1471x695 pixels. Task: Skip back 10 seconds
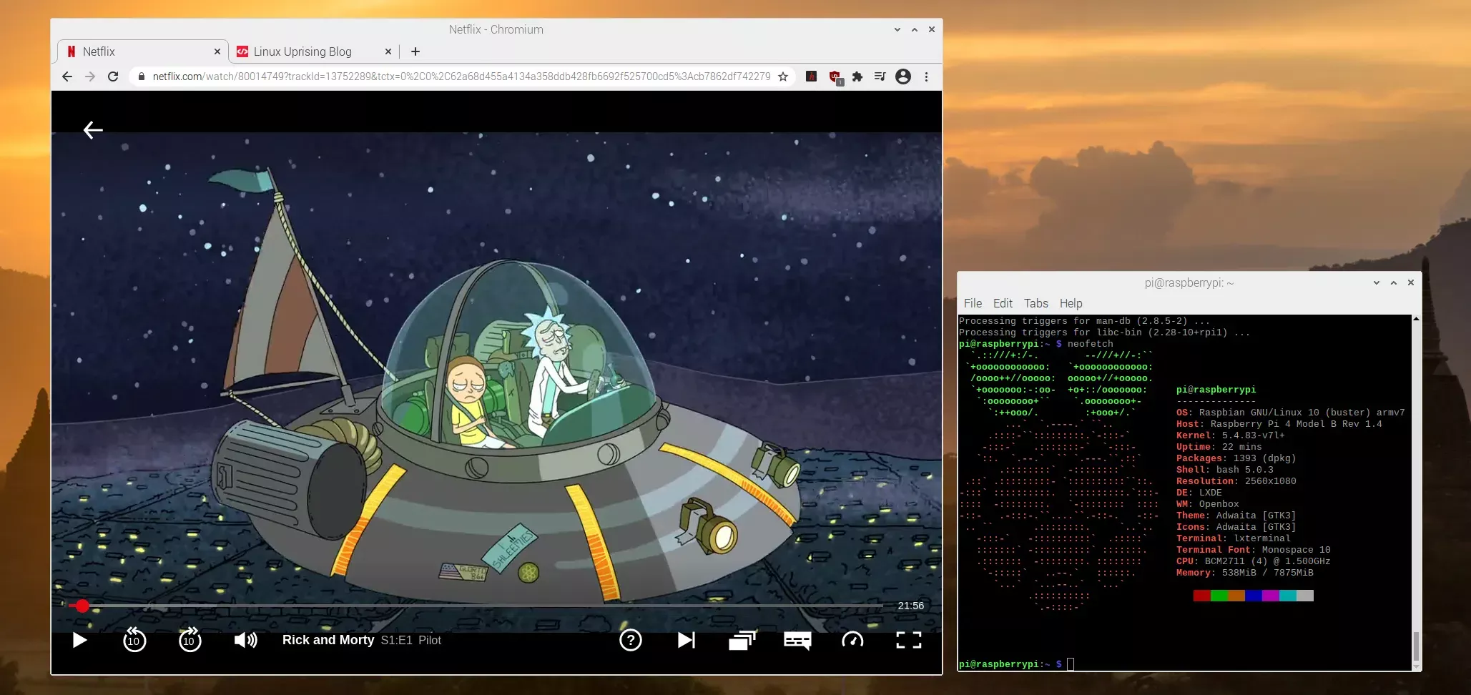click(x=134, y=640)
